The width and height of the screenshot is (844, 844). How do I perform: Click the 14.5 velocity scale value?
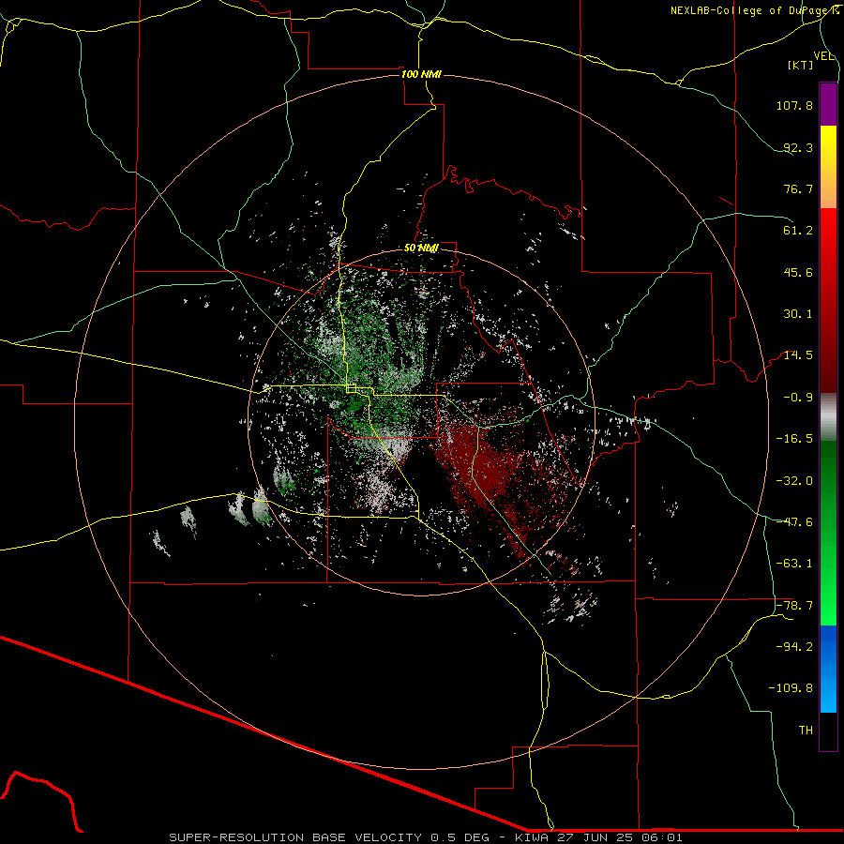point(798,355)
